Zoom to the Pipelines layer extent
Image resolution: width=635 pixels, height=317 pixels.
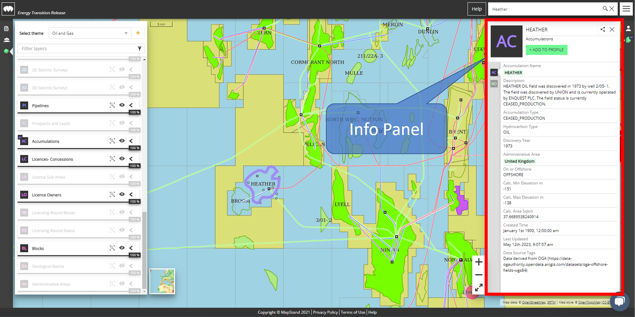112,105
